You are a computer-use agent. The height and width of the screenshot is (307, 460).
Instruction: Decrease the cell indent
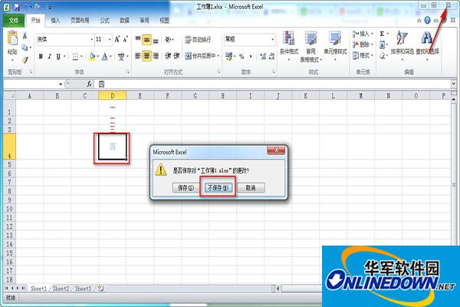pyautogui.click(x=168, y=56)
